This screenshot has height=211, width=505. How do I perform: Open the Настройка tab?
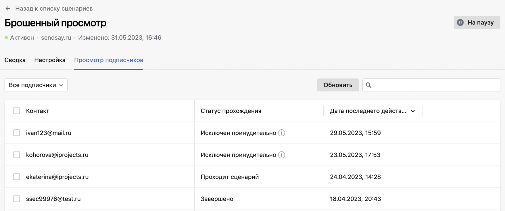(x=50, y=60)
